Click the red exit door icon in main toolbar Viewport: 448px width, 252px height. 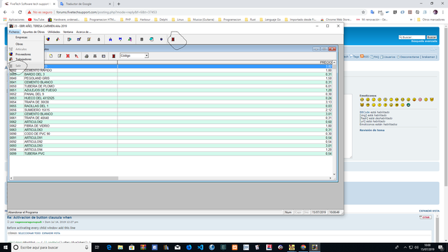pyautogui.click(x=173, y=39)
